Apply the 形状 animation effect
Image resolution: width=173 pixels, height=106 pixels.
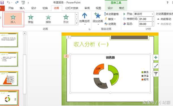click(66, 19)
